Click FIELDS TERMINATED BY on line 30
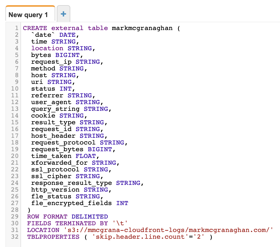The width and height of the screenshot is (280, 247). tap(67, 223)
